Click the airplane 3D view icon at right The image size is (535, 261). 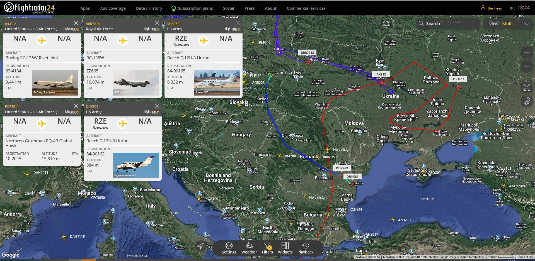[527, 101]
